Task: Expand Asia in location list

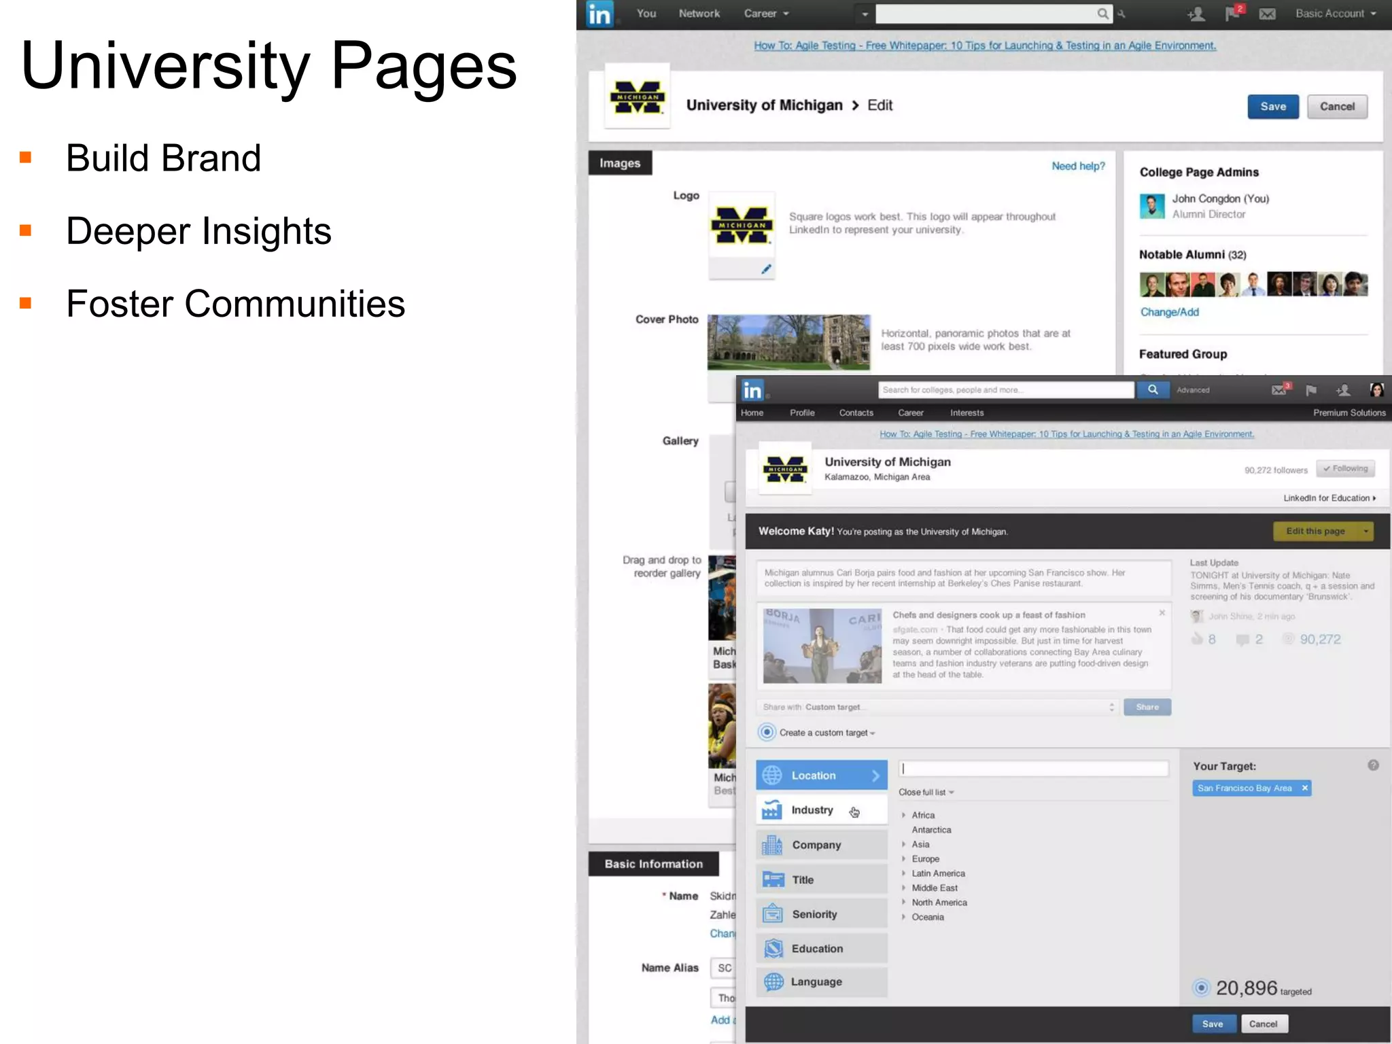Action: click(904, 844)
